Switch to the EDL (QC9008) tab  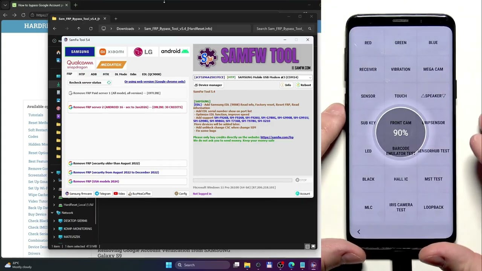(x=151, y=74)
